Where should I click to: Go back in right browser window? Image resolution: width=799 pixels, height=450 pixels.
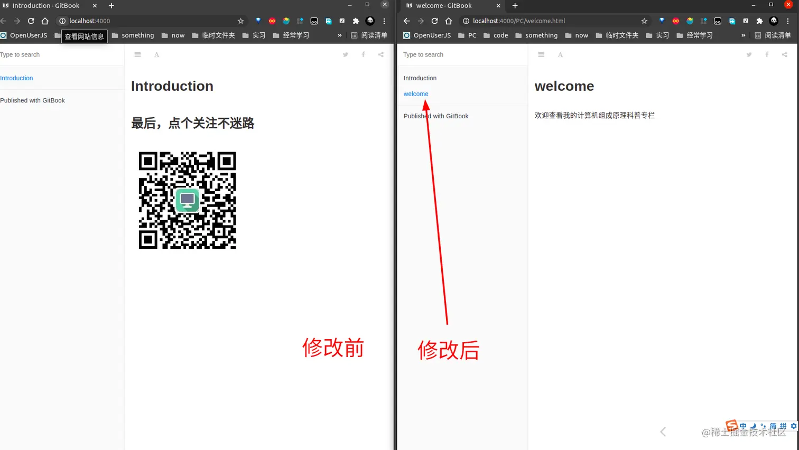pos(406,21)
